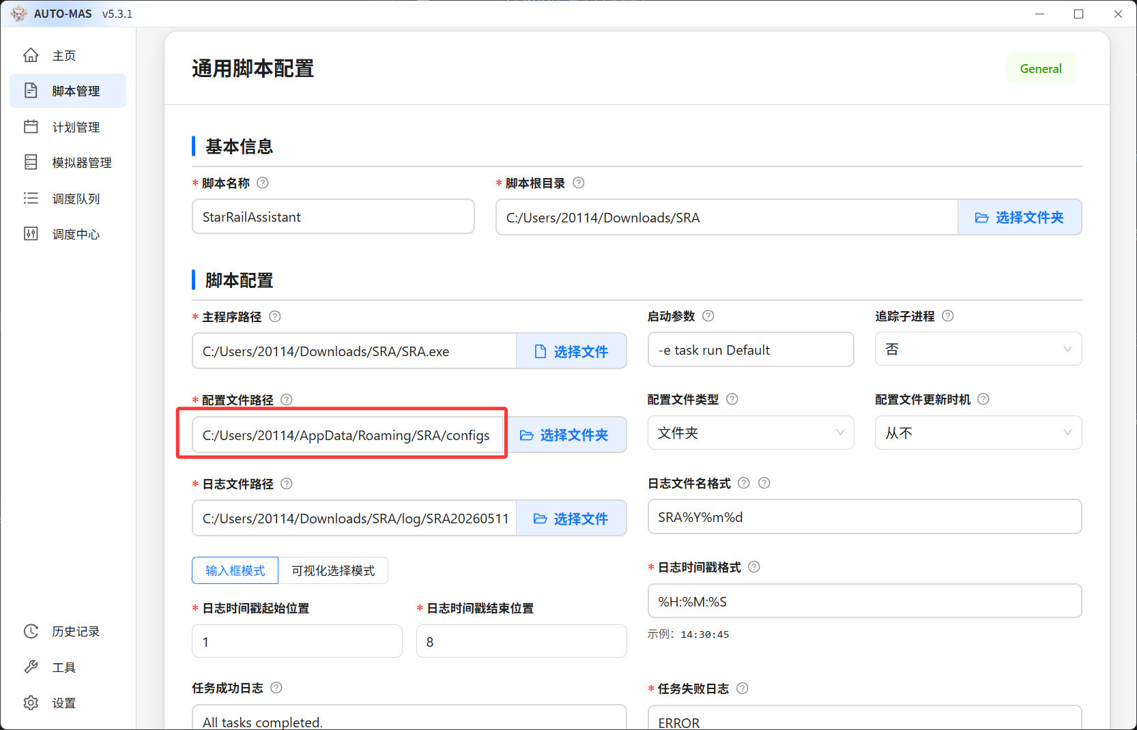This screenshot has width=1137, height=730.
Task: Click 选择文件 for 主程序路径
Action: [x=571, y=351]
